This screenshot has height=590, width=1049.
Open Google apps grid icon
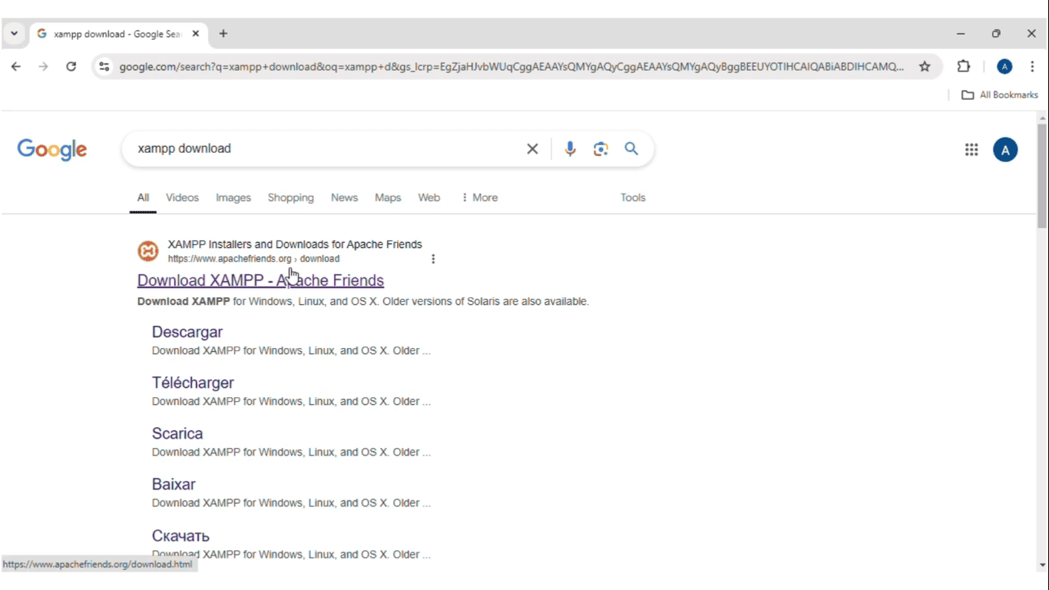click(971, 150)
